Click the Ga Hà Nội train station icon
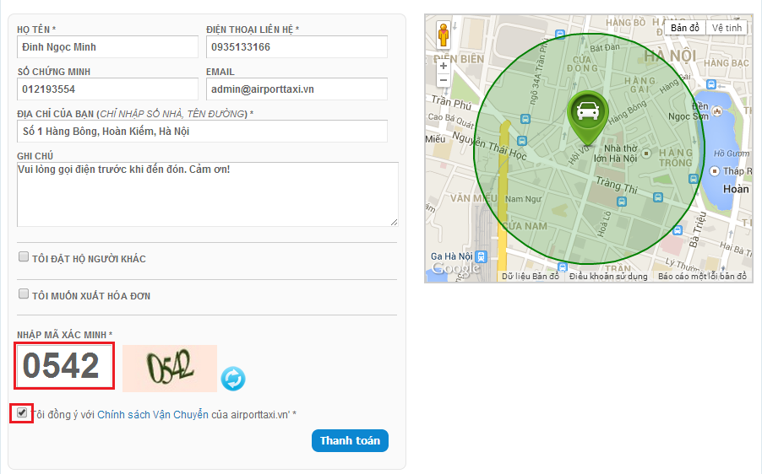Image resolution: width=762 pixels, height=474 pixels. (x=481, y=257)
